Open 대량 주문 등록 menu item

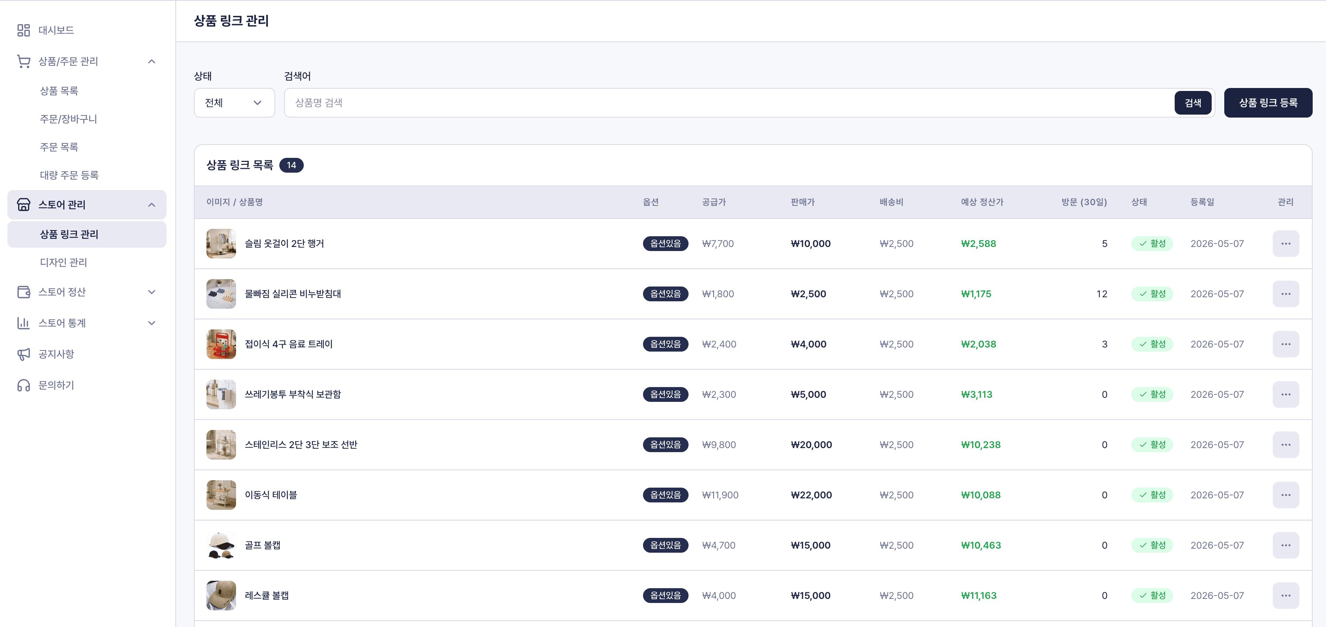click(x=69, y=175)
